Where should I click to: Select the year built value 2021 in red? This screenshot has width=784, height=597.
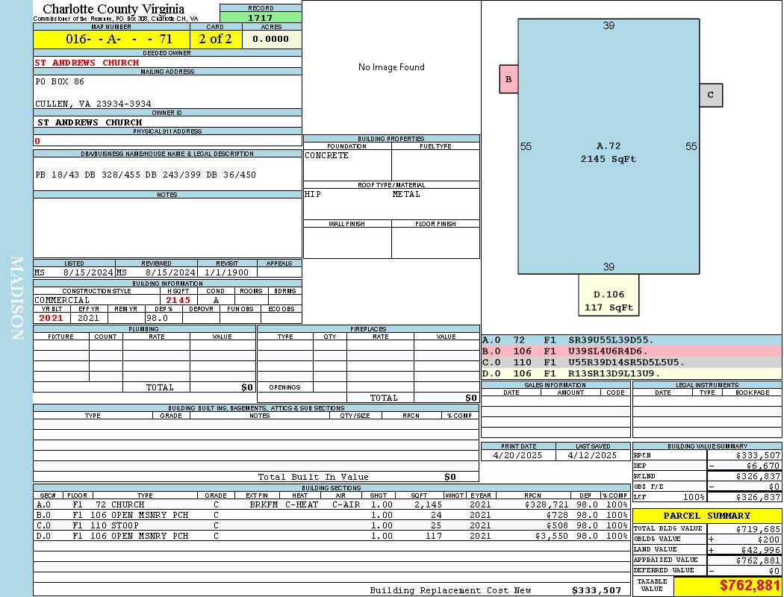(x=52, y=318)
